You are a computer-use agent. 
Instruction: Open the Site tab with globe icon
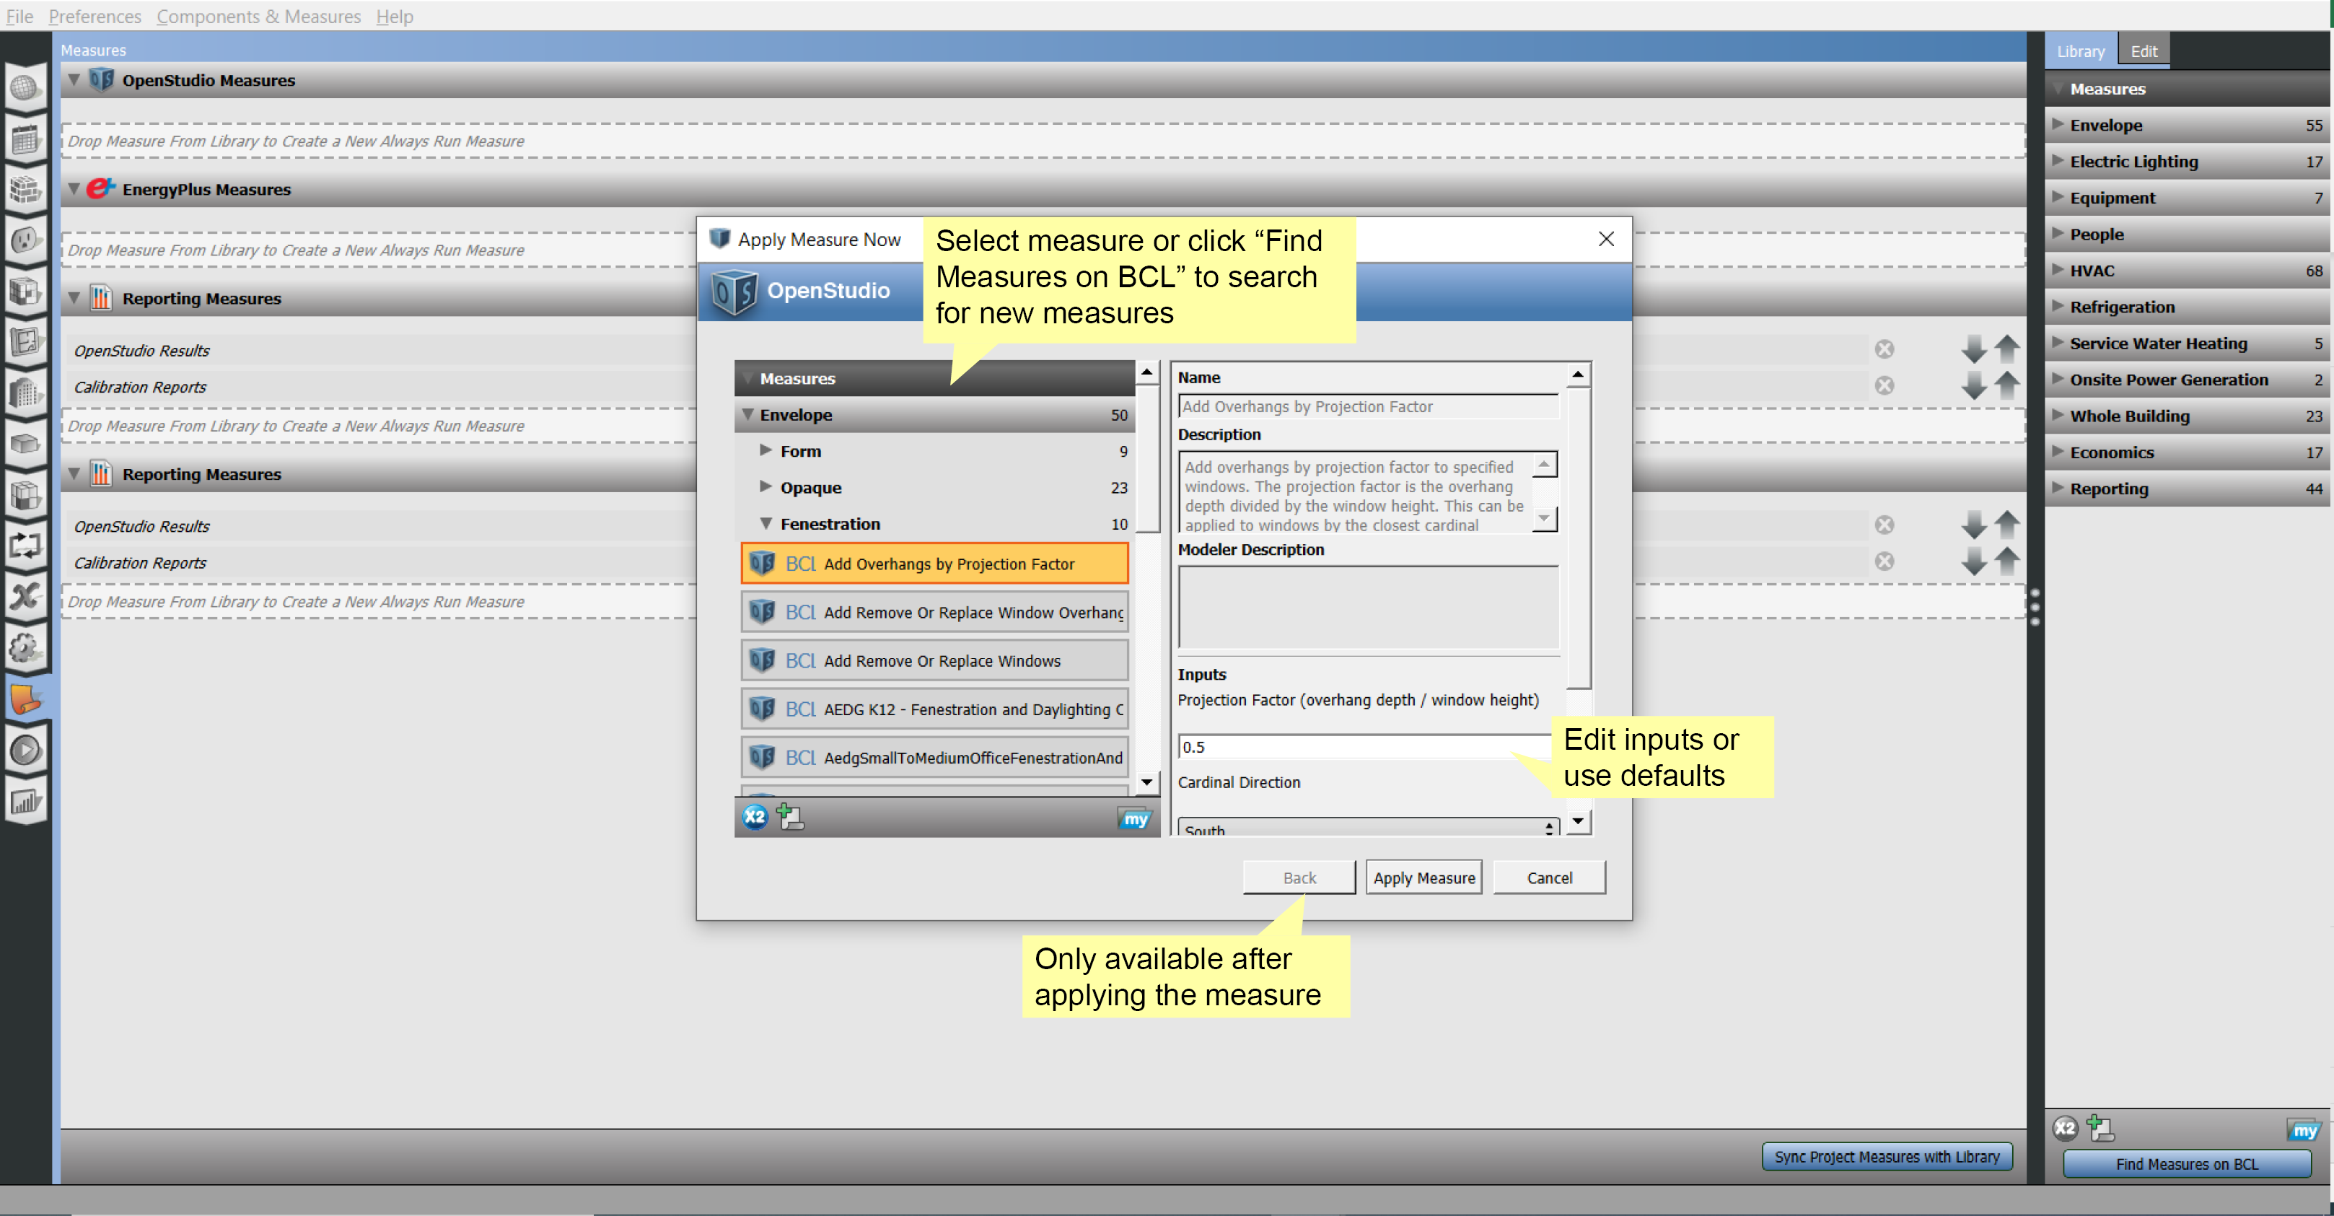25,88
